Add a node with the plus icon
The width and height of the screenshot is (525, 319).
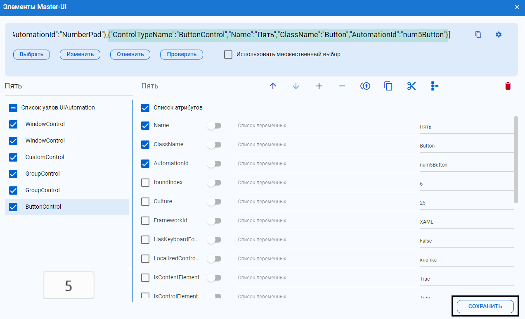319,86
